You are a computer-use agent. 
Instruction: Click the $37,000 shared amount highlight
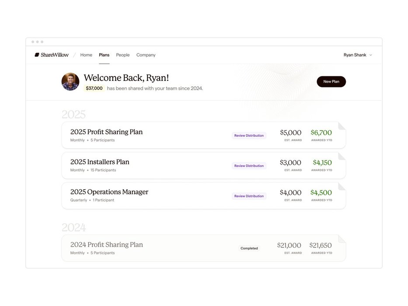coord(94,88)
